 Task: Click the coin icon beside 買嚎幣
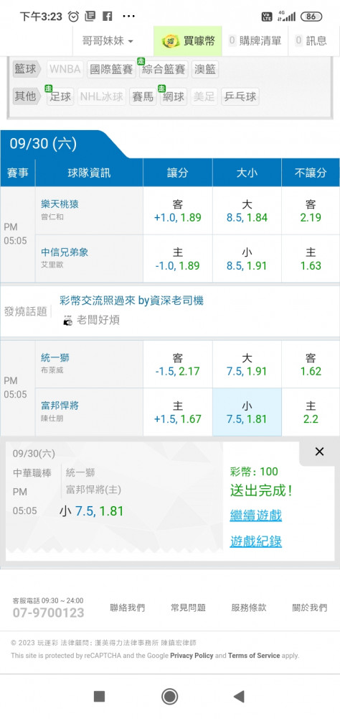point(171,41)
